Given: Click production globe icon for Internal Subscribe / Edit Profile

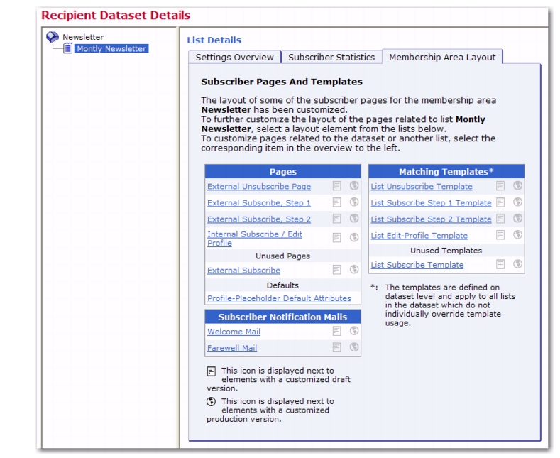Looking at the screenshot, I should pos(354,237).
